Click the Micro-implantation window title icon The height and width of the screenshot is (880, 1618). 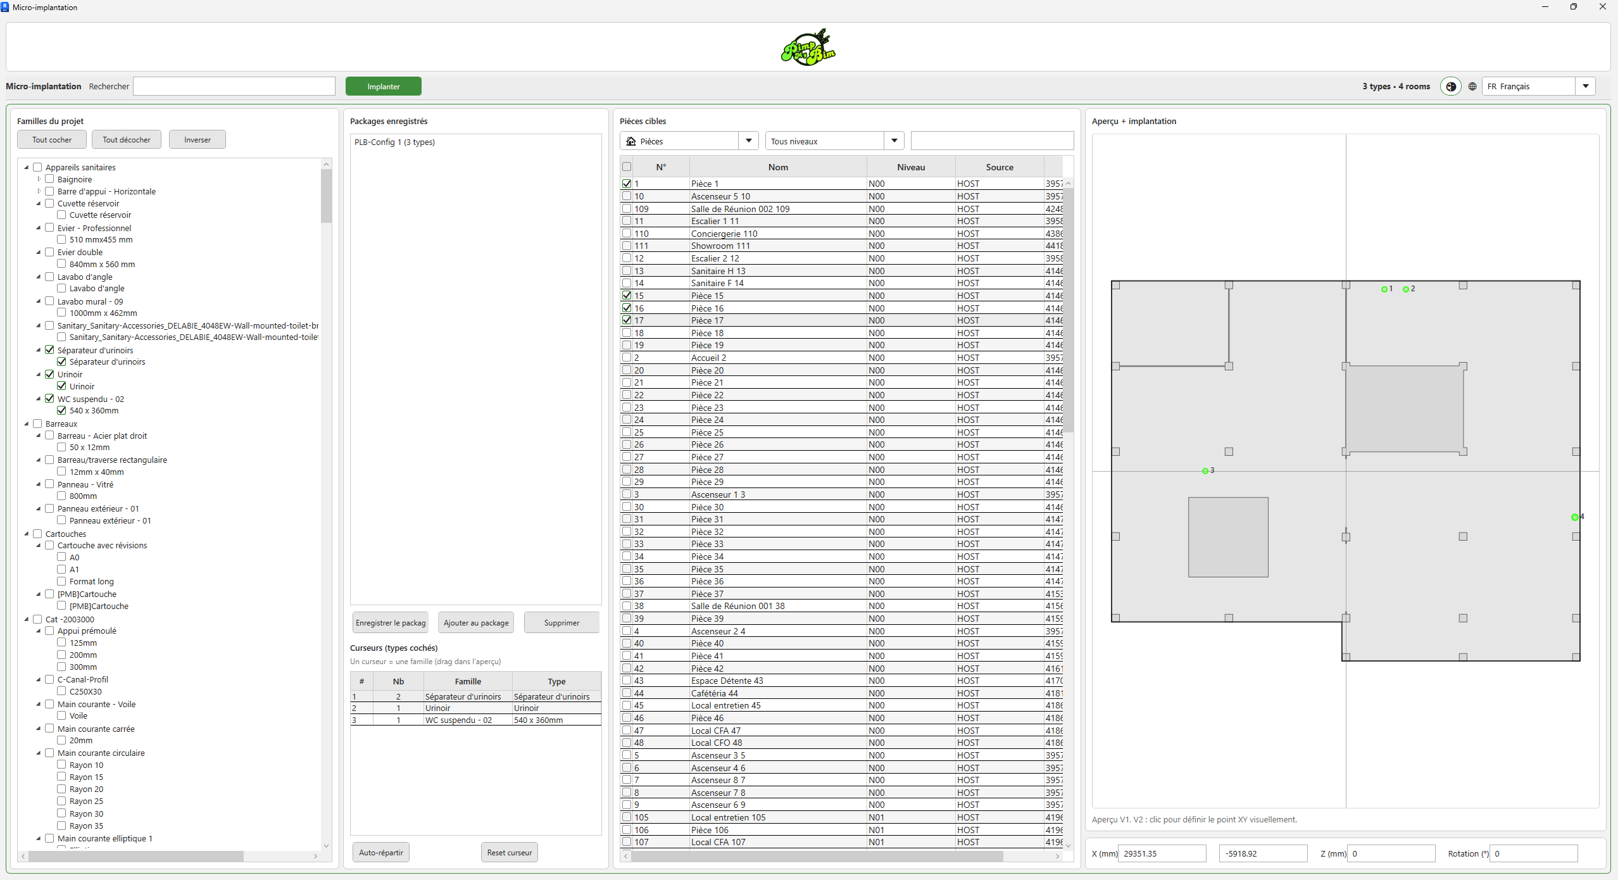tap(5, 7)
